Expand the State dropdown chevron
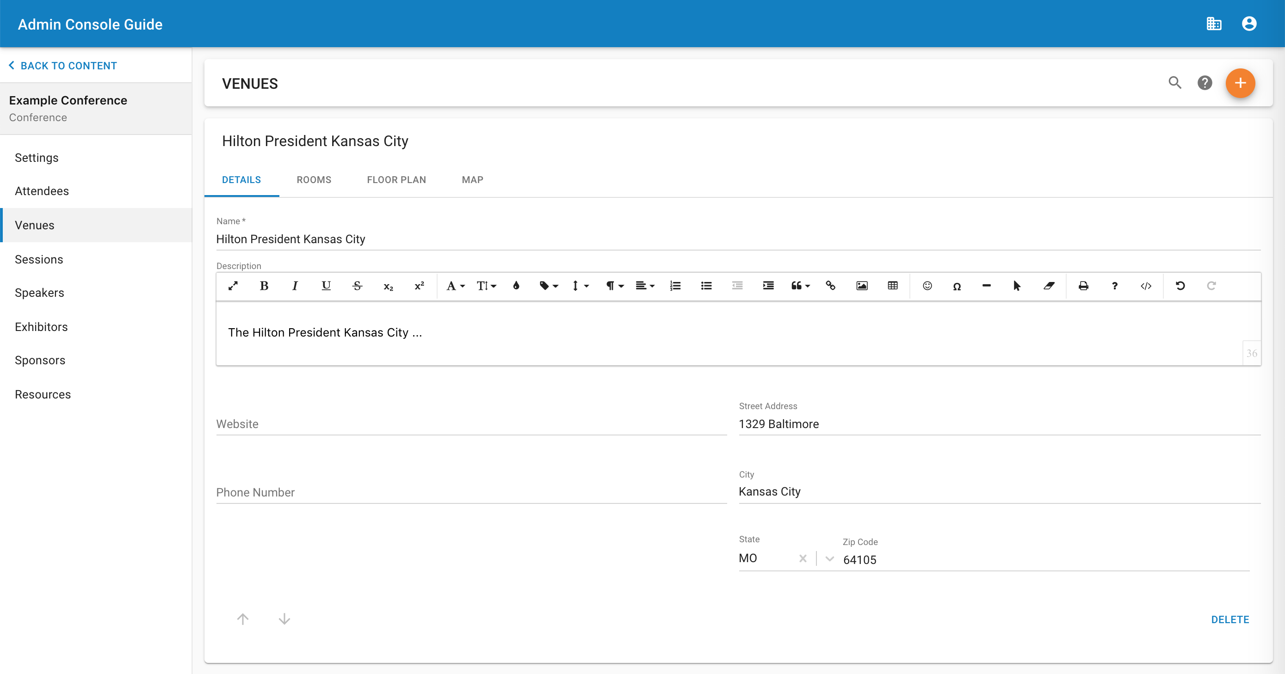1285x674 pixels. coord(829,558)
